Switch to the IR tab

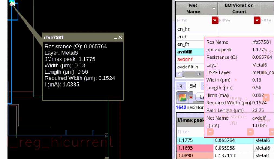(x=180, y=86)
